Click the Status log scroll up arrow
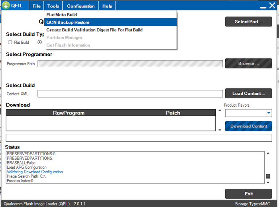279x207 pixels. 268,154
